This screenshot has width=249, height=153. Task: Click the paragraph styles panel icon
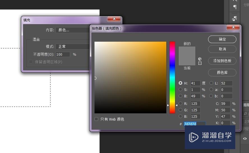pyautogui.click(x=234, y=18)
